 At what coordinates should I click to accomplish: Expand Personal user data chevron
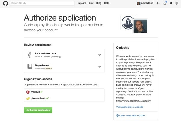tap(100, 55)
